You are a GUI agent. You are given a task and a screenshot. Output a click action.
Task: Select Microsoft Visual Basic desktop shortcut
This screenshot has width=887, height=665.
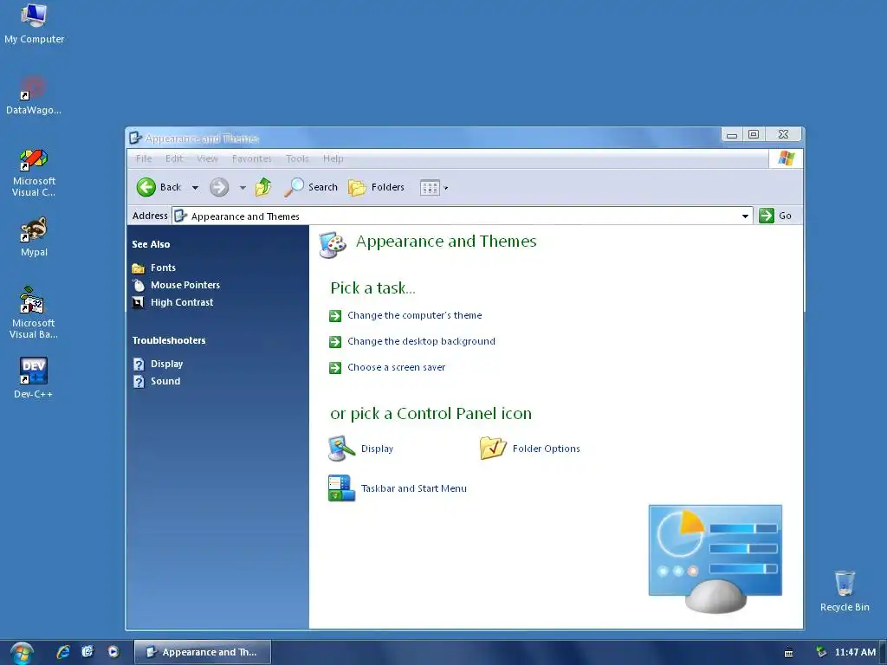click(34, 312)
